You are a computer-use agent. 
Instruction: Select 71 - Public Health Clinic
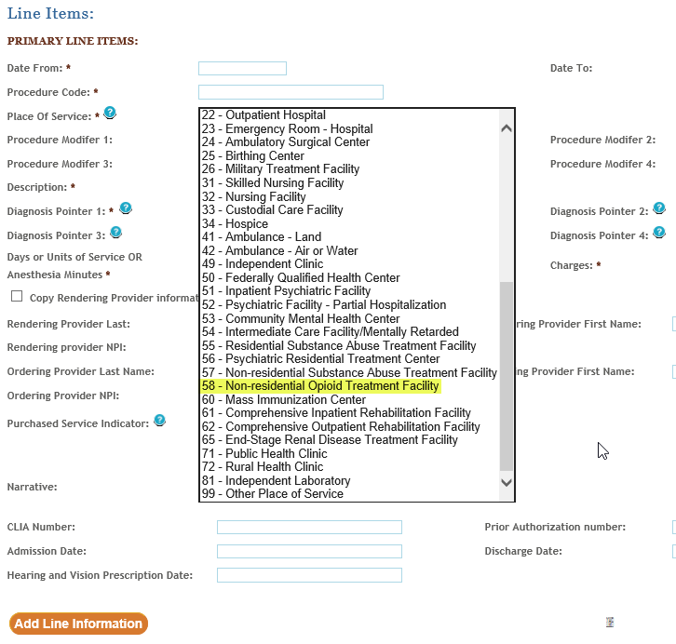pyautogui.click(x=350, y=453)
